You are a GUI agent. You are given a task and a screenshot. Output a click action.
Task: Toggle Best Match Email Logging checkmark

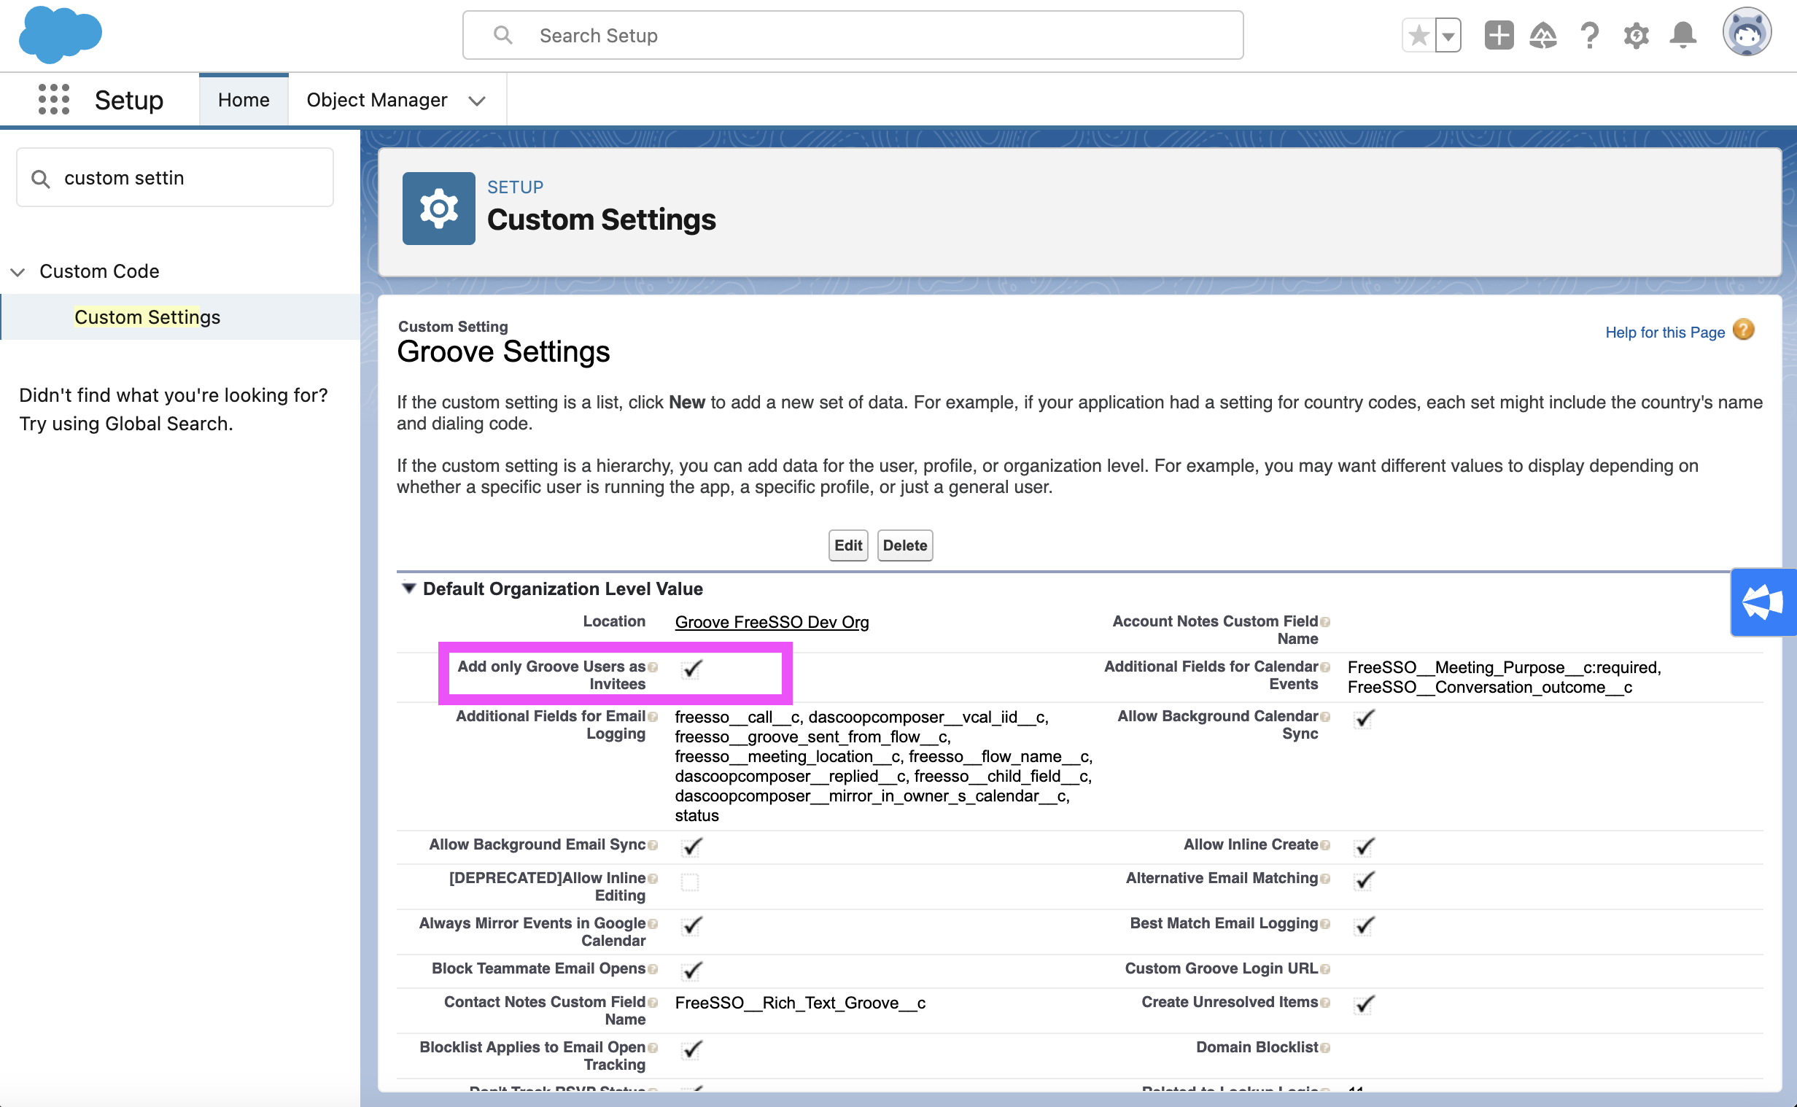tap(1364, 925)
